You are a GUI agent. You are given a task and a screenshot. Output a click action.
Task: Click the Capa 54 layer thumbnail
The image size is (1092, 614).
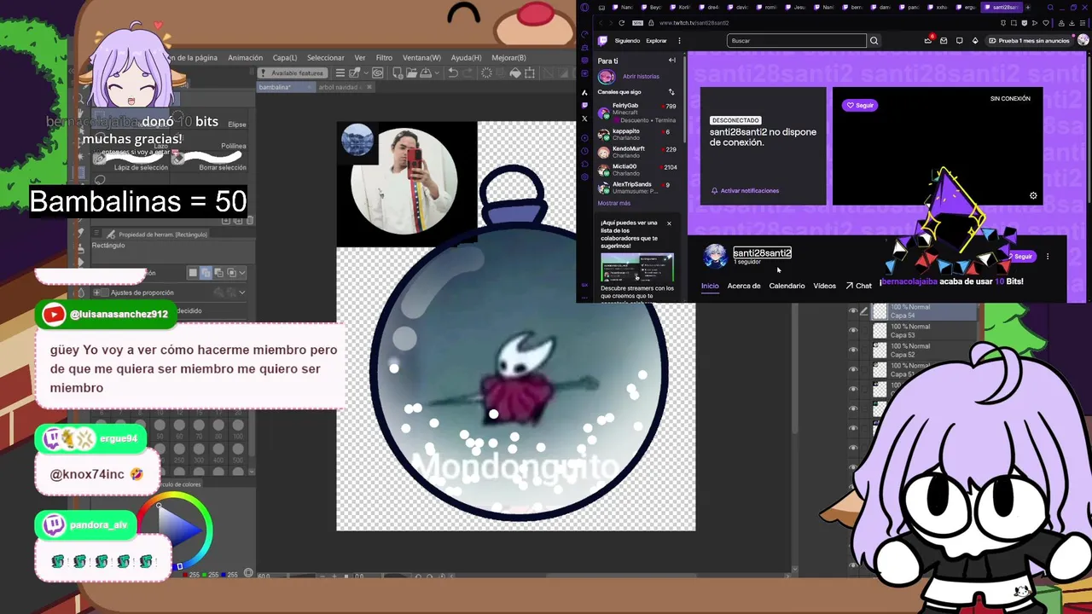(x=880, y=310)
